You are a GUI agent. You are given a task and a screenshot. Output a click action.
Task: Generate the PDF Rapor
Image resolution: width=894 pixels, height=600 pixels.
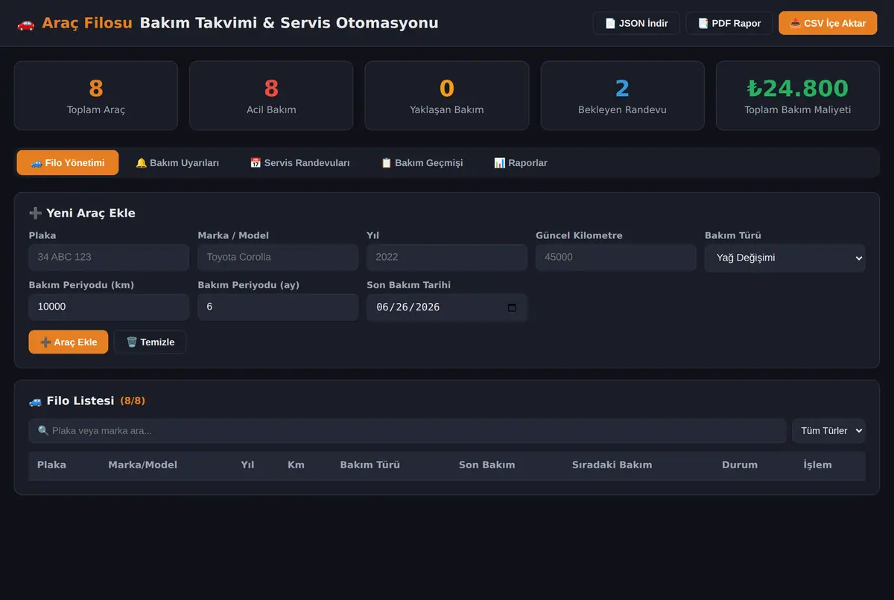729,23
